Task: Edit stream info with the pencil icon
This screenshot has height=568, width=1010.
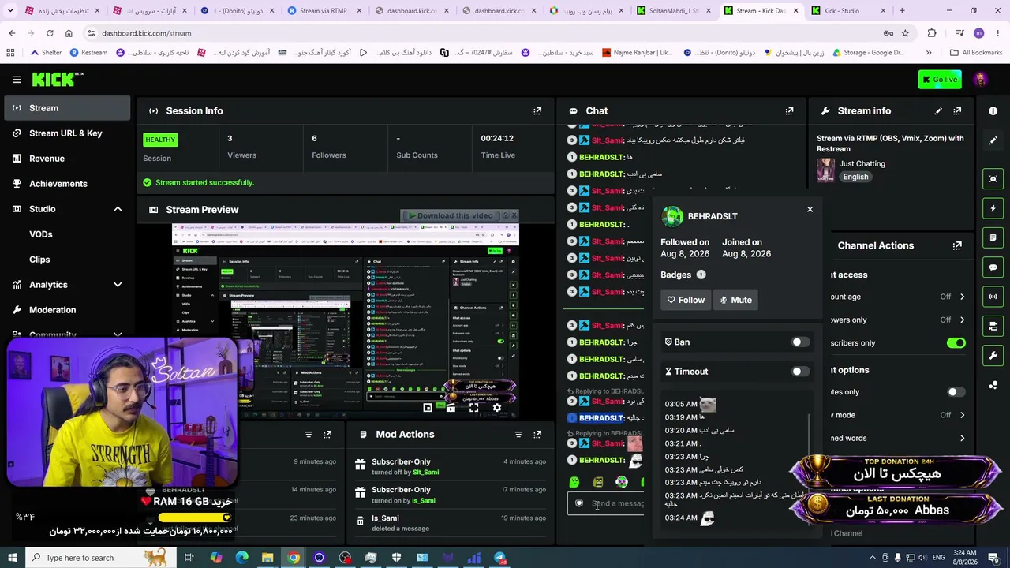Action: (x=938, y=111)
